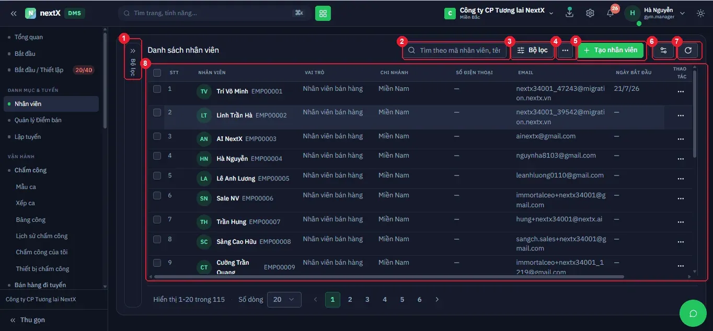The image size is (713, 331).
Task: Click the table vertical scrollbar
Action: (x=695, y=114)
